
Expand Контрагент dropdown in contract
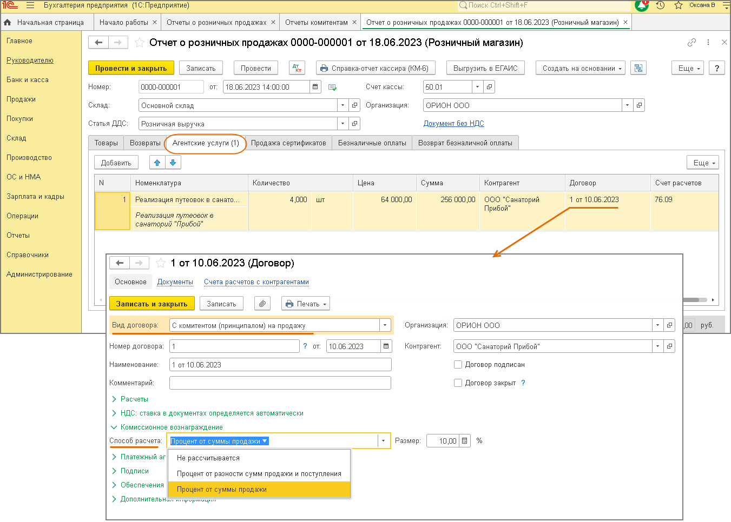(x=657, y=346)
